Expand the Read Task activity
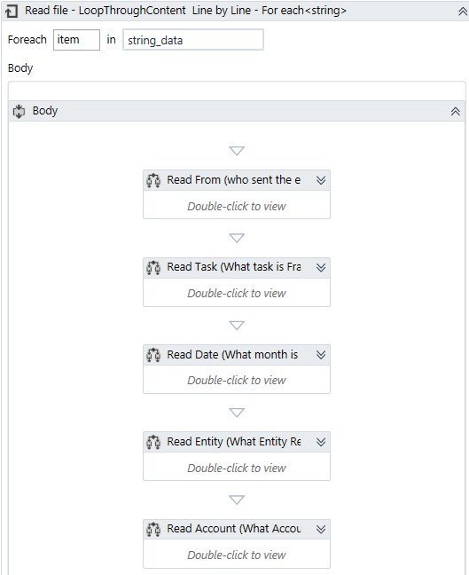The width and height of the screenshot is (469, 575). 321,267
